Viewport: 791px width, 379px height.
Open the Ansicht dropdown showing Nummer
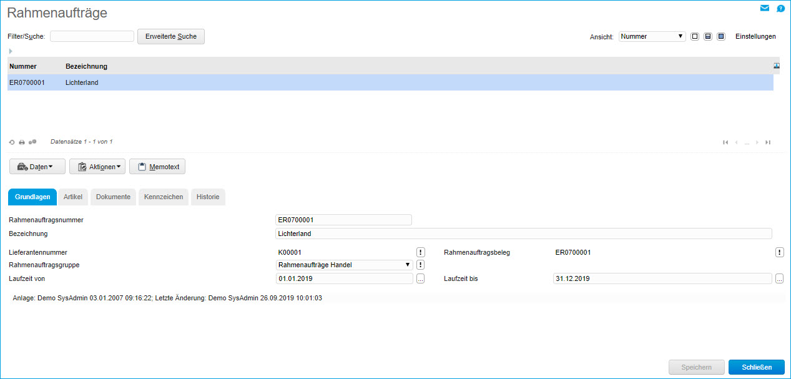pyautogui.click(x=652, y=37)
